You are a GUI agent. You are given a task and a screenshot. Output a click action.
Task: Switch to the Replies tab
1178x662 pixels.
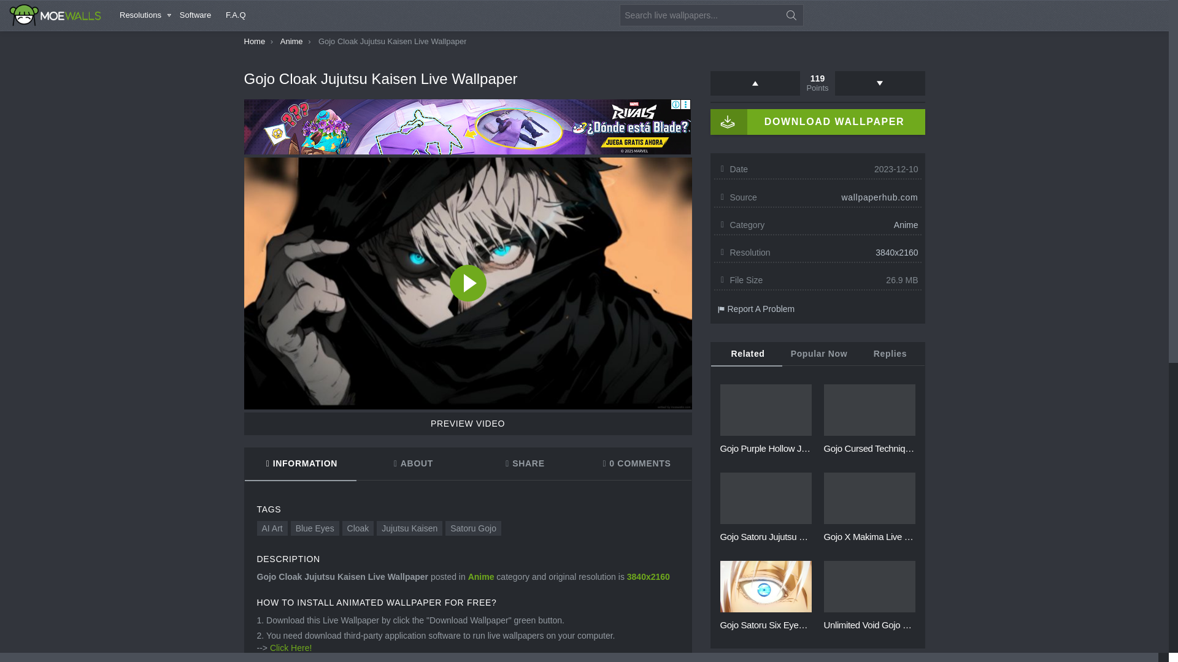click(890, 354)
